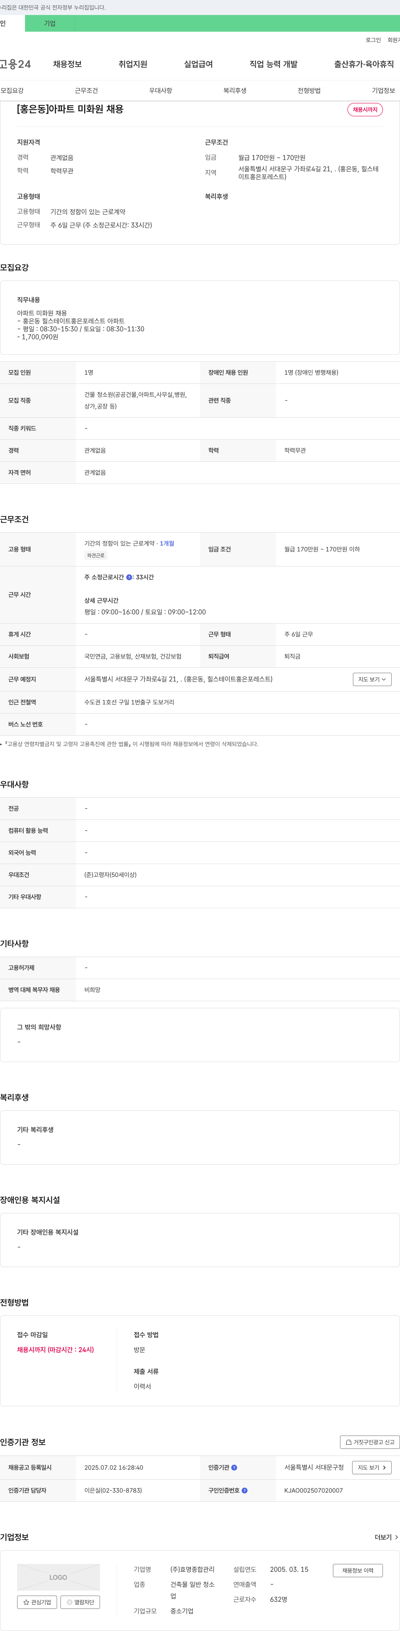Click contact 이은실(02-330-8783)
The image size is (400, 1631).
tap(112, 1491)
